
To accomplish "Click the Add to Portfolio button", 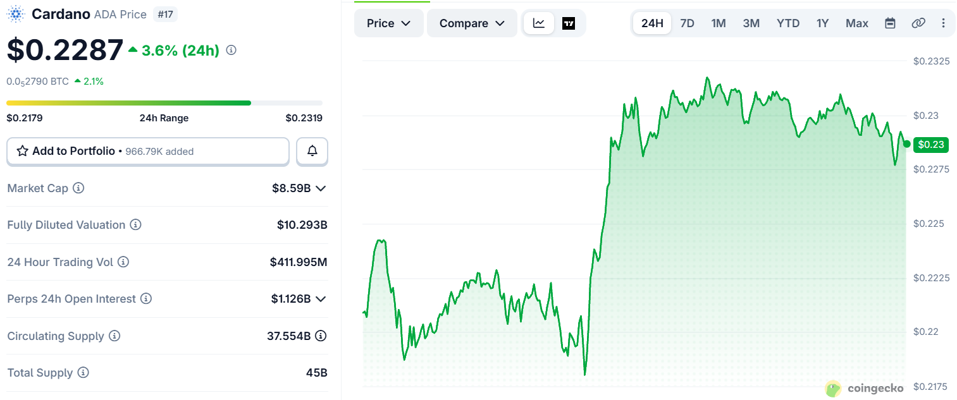I will point(148,151).
